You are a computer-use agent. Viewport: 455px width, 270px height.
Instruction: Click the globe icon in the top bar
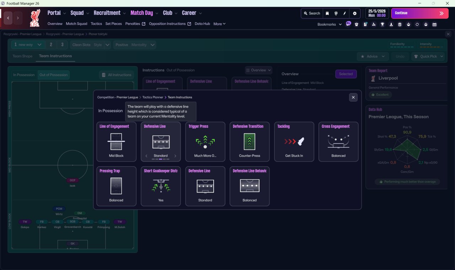pos(336,13)
